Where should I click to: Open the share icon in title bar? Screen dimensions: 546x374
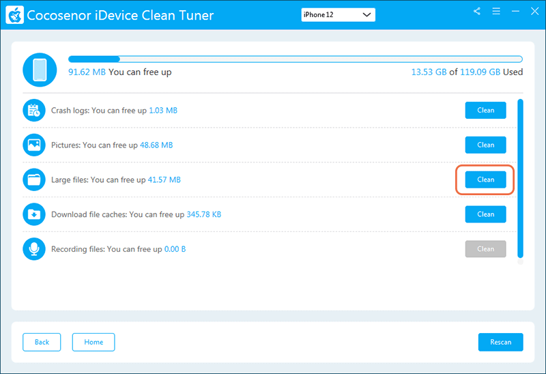point(476,11)
